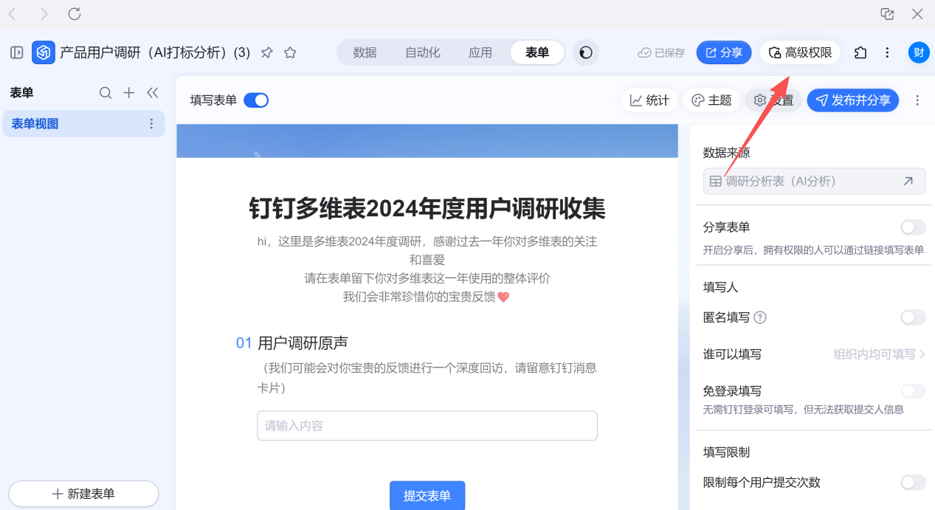
Task: Click the form title 钉钉多维表2024年度用户调研收集
Action: click(x=427, y=209)
